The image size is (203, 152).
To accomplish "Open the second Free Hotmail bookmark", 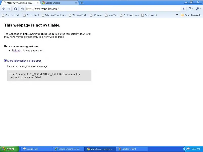I will pos(149,15).
